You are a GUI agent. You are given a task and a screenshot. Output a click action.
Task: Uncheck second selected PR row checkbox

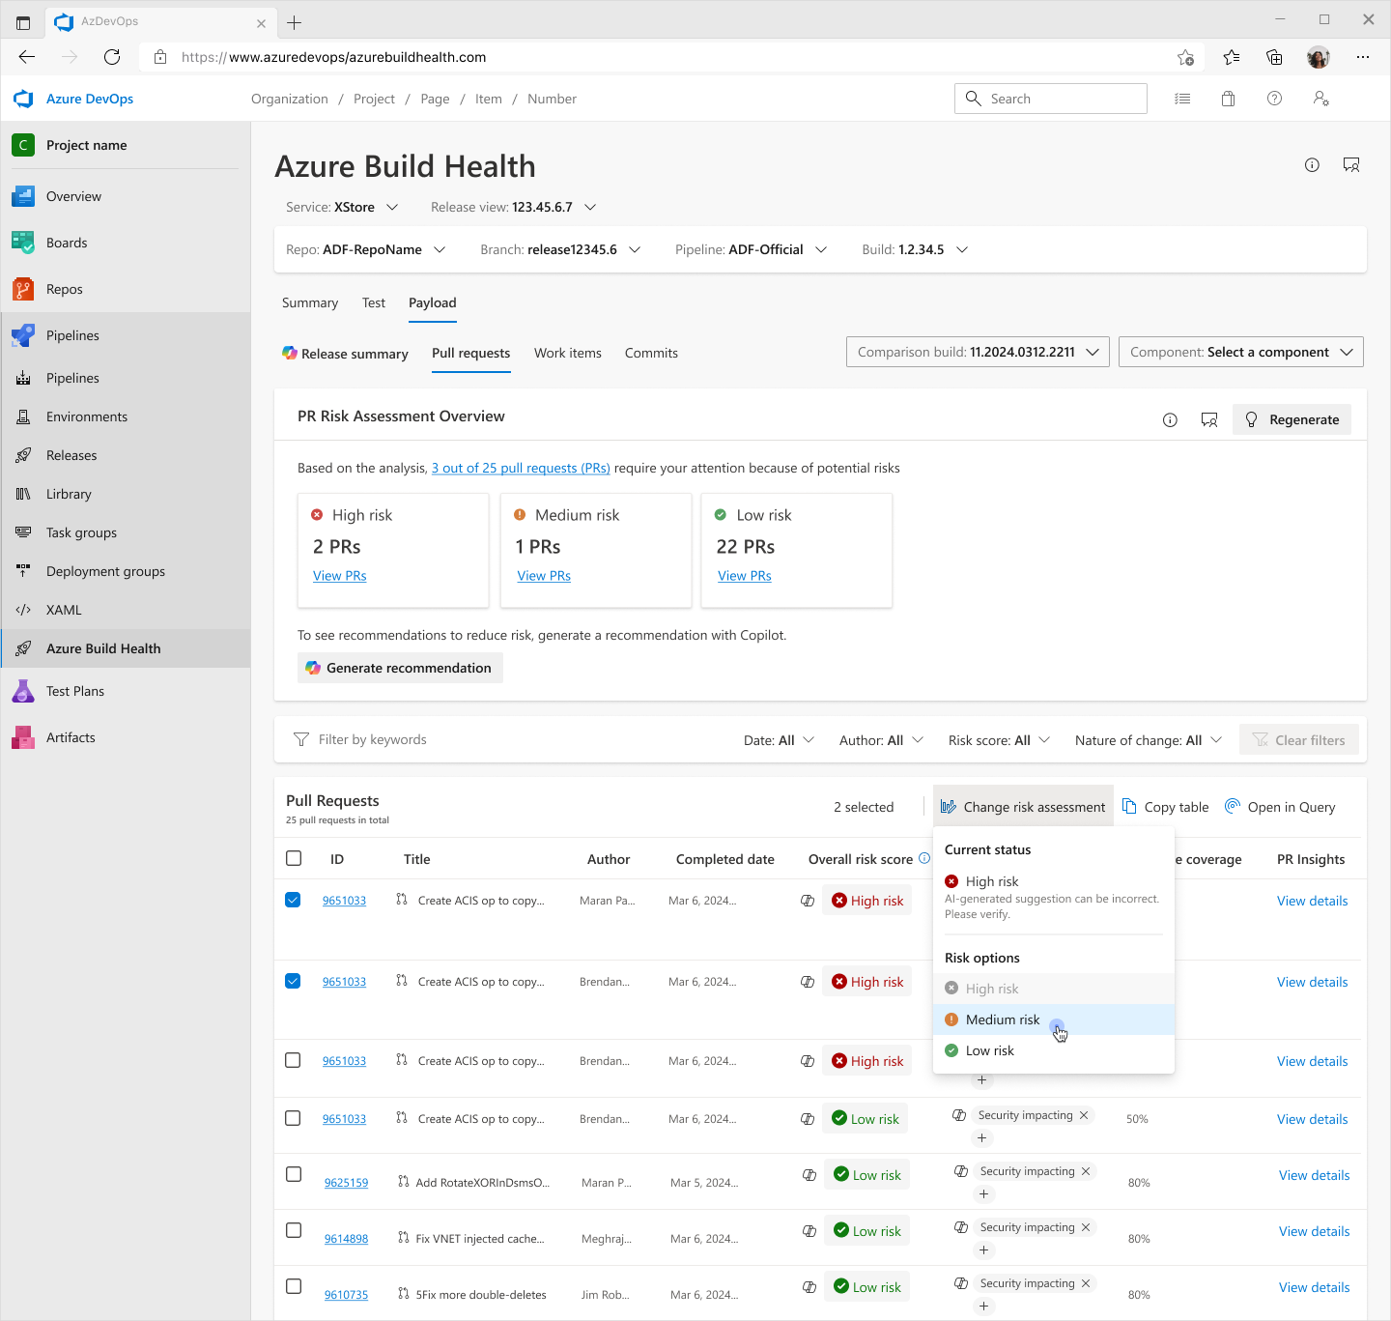(294, 981)
